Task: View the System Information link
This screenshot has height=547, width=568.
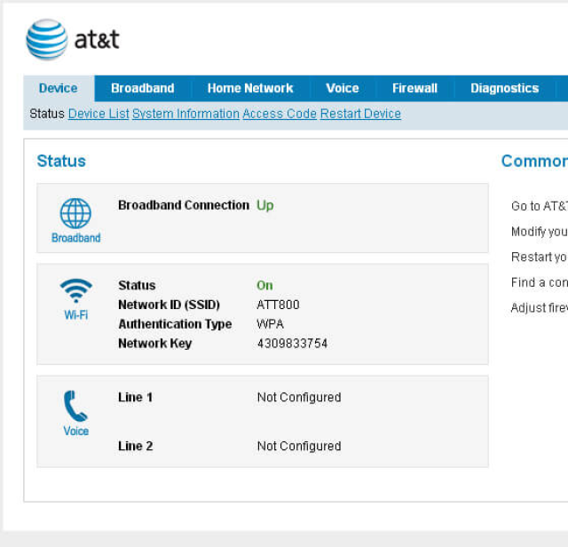Action: click(185, 114)
